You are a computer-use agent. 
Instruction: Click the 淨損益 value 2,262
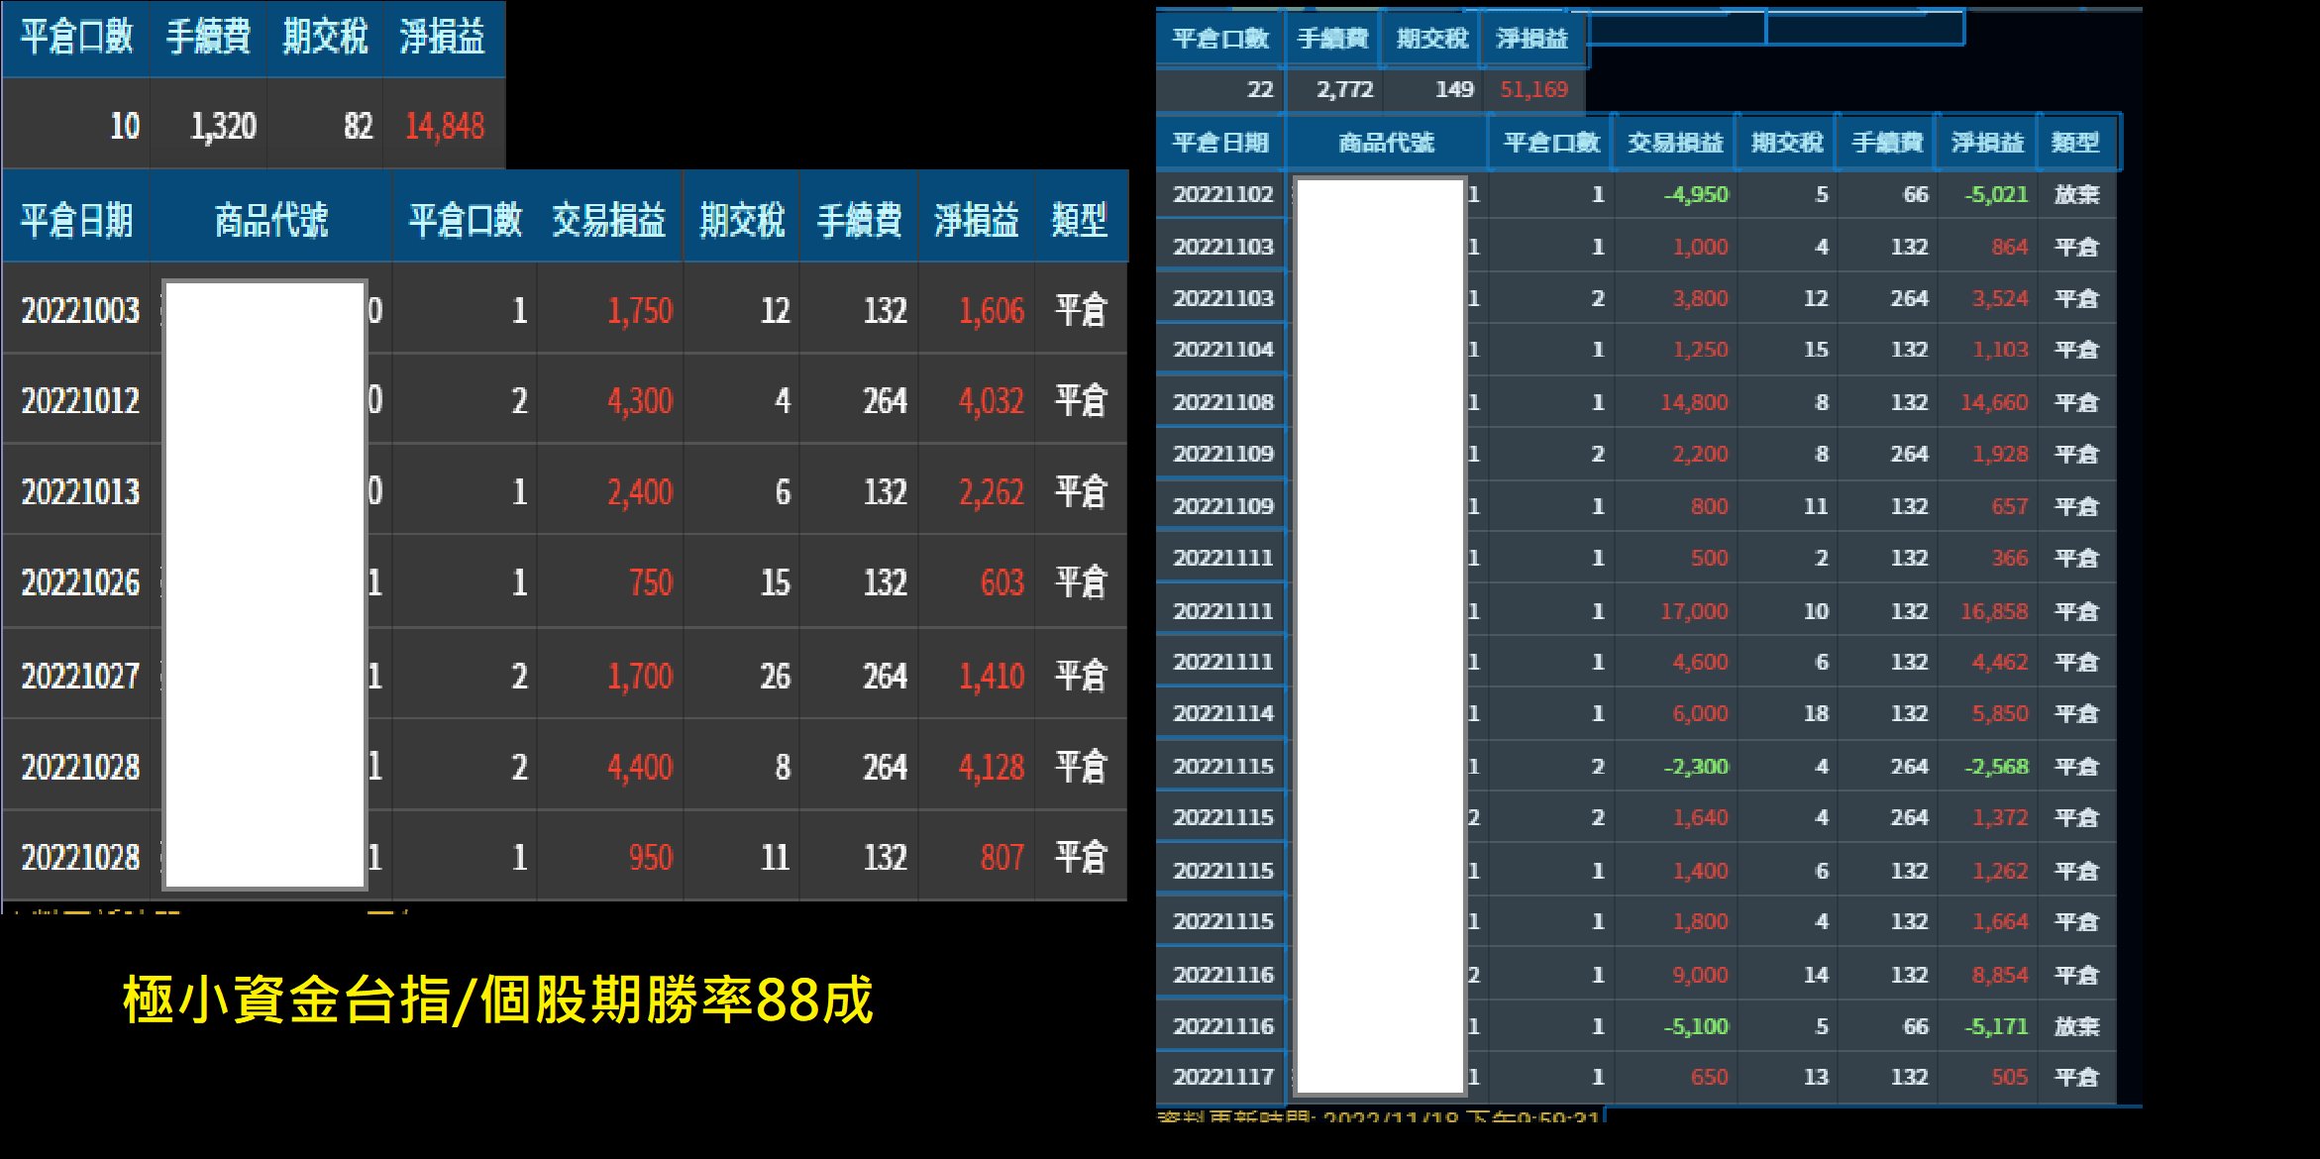pos(992,491)
